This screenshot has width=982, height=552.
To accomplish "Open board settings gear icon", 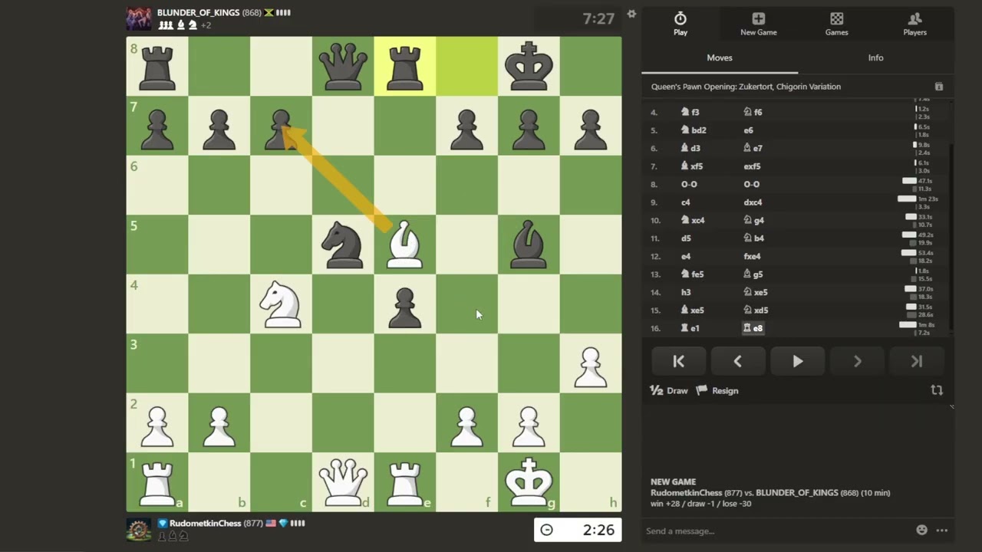I will click(631, 14).
